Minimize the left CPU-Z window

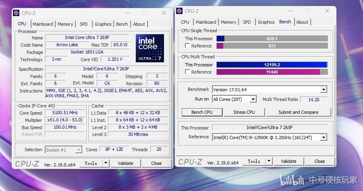(x=127, y=13)
